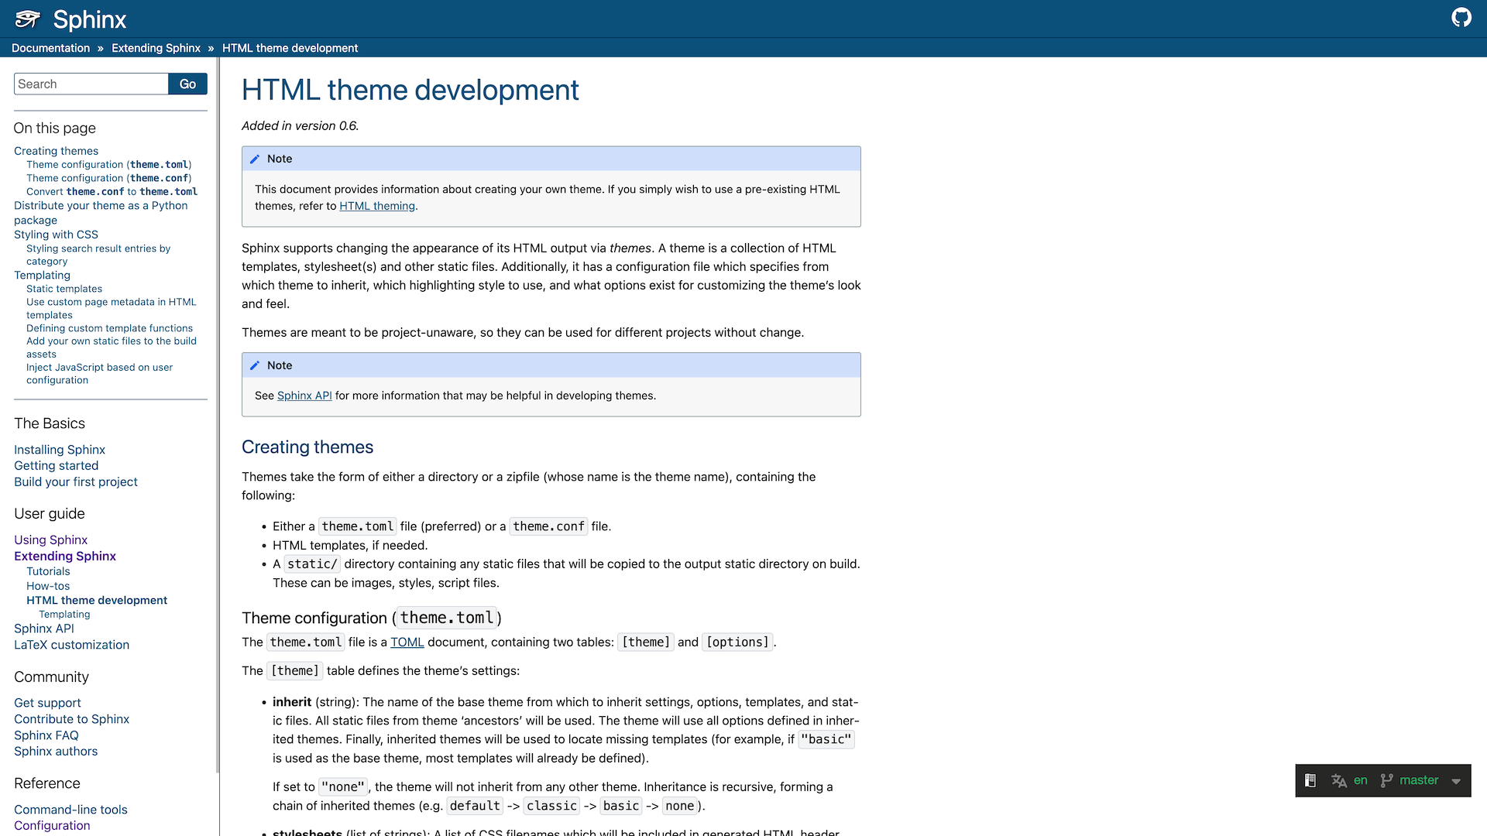The width and height of the screenshot is (1487, 836).
Task: Open the Sphinx API link in the second Note
Action: (304, 395)
